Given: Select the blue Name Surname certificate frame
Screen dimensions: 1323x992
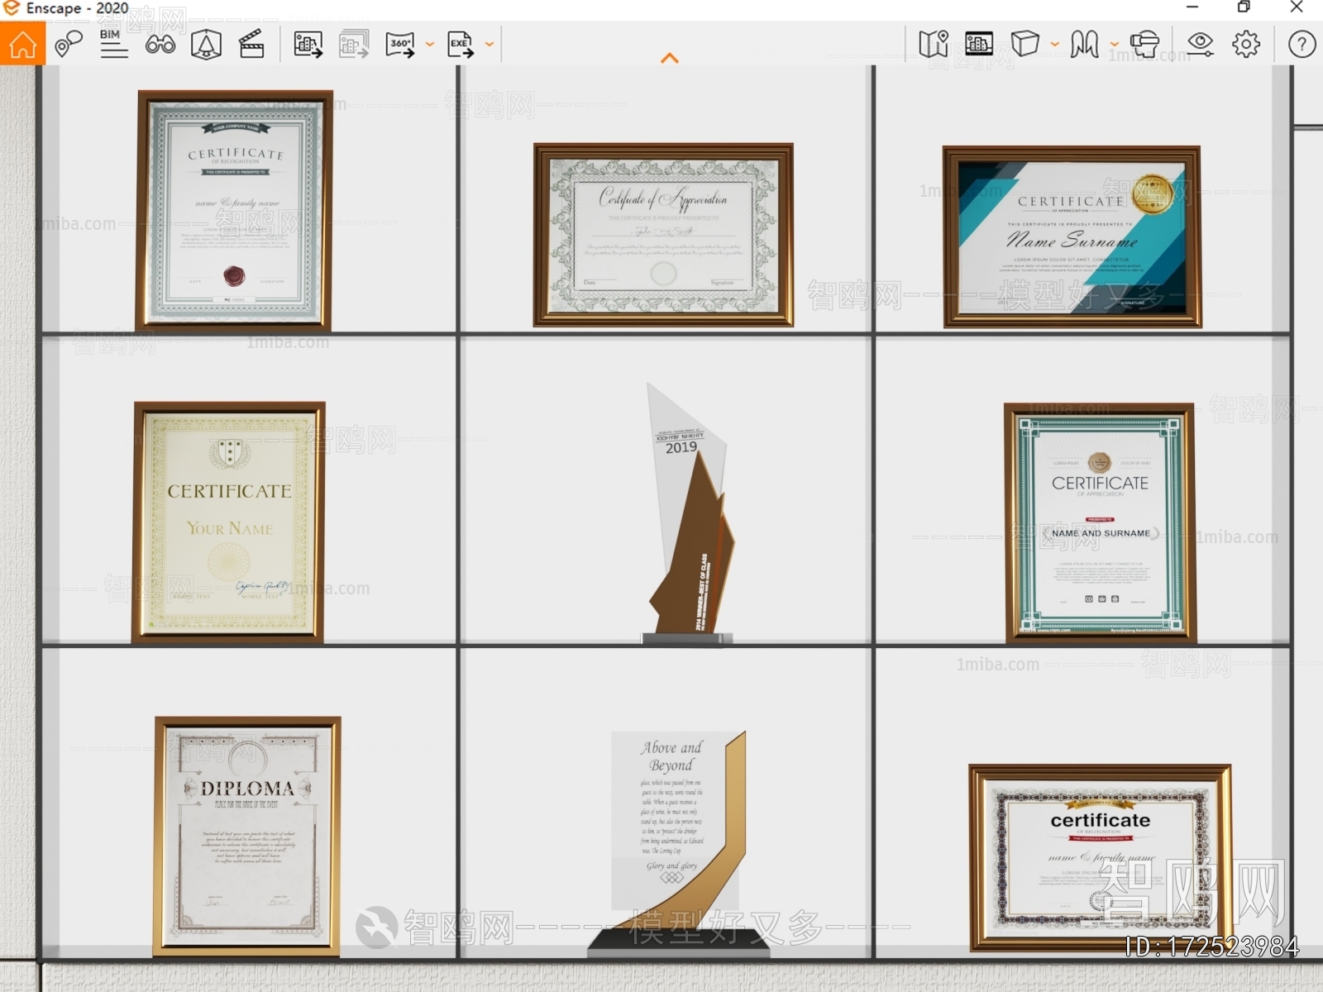Looking at the screenshot, I should tap(1072, 237).
